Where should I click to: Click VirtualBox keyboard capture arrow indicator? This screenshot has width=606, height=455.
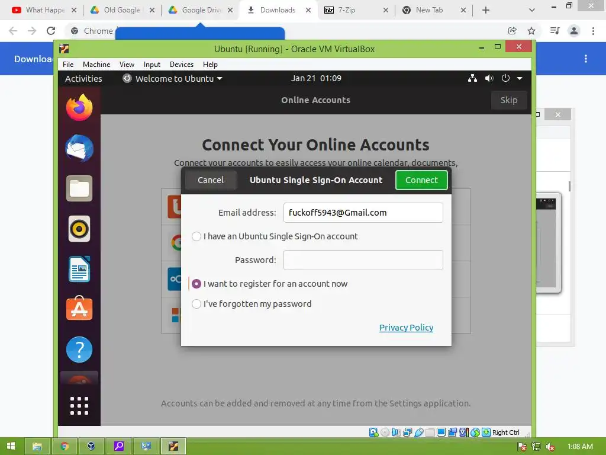[486, 432]
